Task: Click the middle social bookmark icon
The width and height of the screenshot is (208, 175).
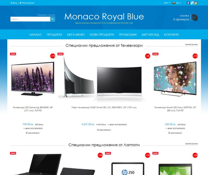Action: [192, 3]
